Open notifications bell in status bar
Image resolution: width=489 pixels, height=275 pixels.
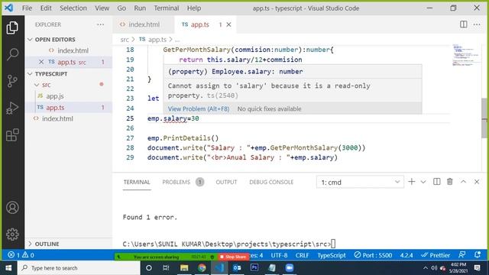pyautogui.click(x=477, y=254)
